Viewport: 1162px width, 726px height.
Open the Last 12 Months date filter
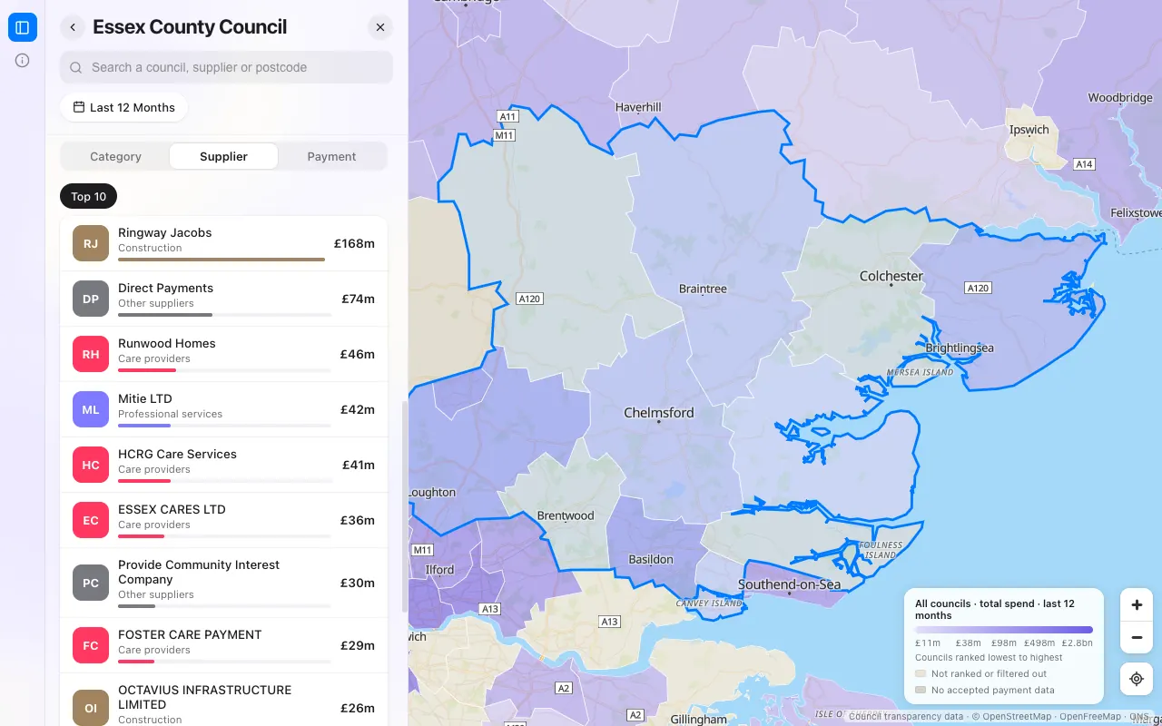[x=123, y=107]
